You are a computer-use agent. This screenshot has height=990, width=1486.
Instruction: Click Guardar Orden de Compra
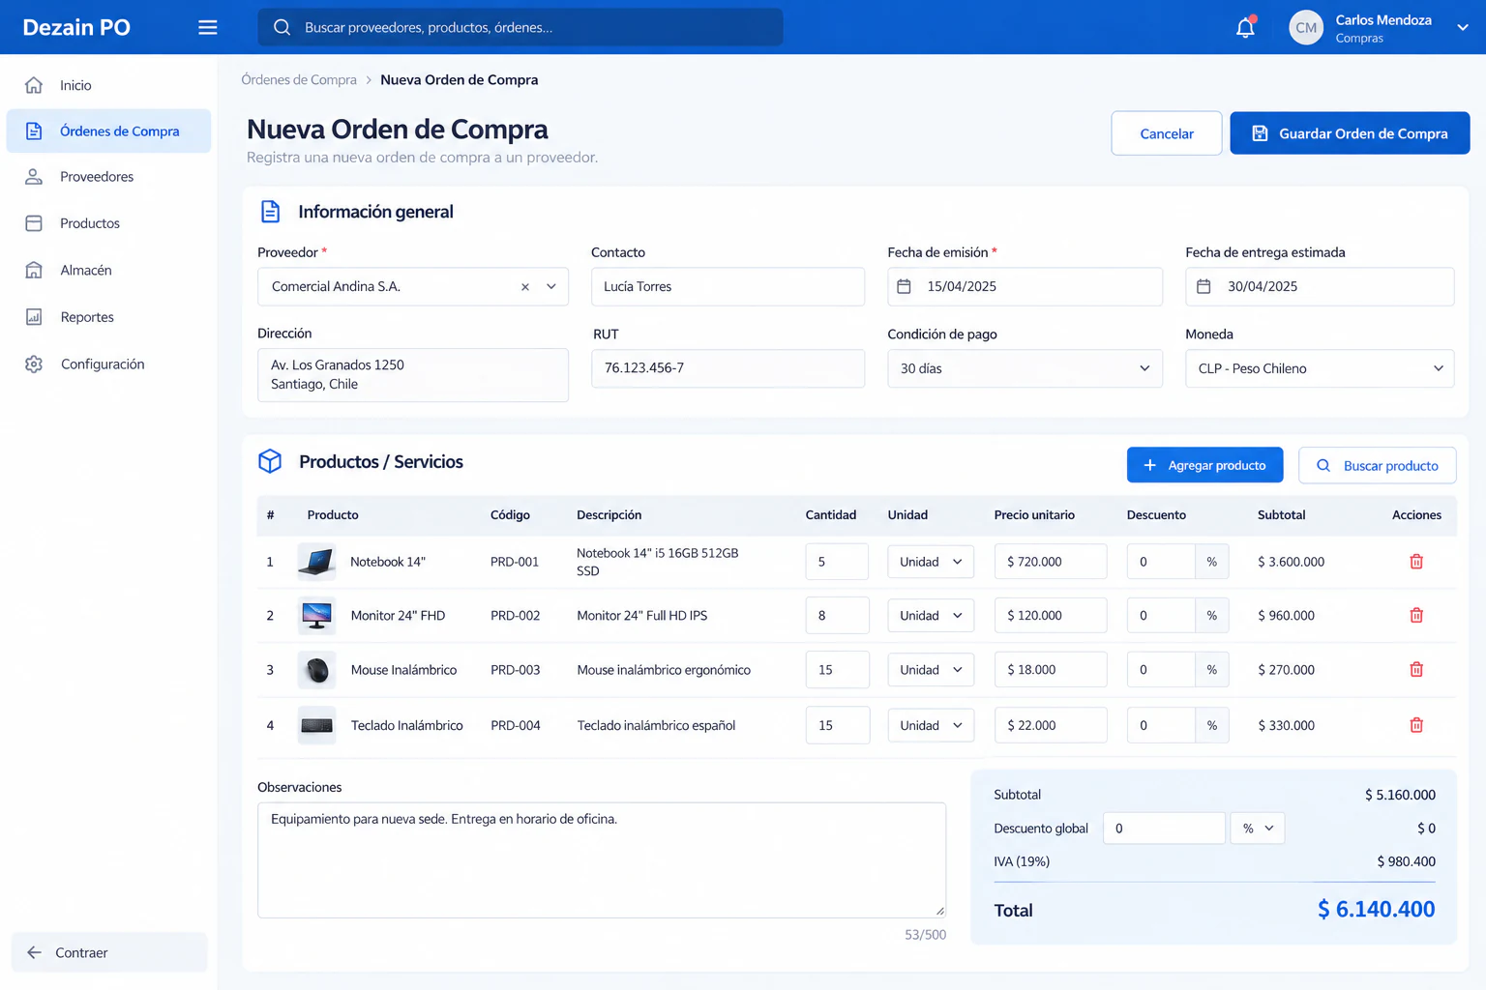tap(1350, 133)
